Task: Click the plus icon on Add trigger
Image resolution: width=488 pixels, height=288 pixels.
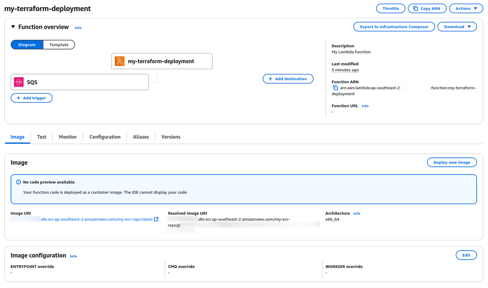Action: pyautogui.click(x=18, y=98)
